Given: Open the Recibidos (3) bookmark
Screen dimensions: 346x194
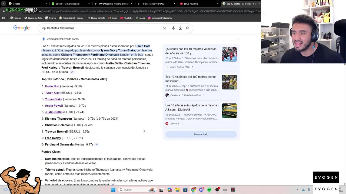Looking at the screenshot, I should click(71, 18).
